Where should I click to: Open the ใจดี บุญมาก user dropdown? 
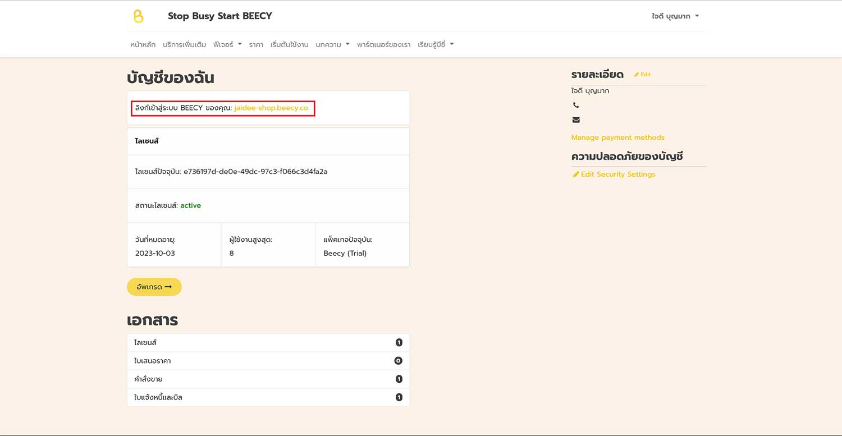tap(675, 16)
